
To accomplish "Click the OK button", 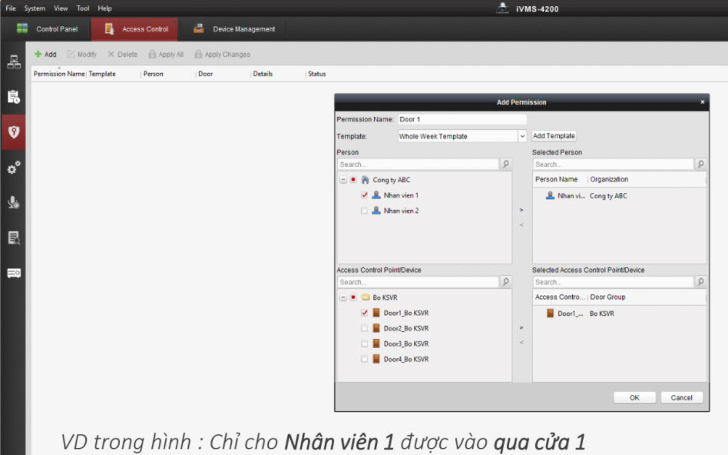I will [x=634, y=397].
